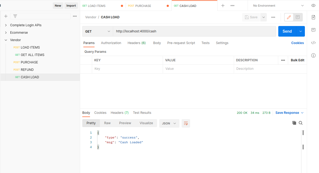The width and height of the screenshot is (319, 173).
Task: Open comments panel in right sidebar
Action: [313, 30]
